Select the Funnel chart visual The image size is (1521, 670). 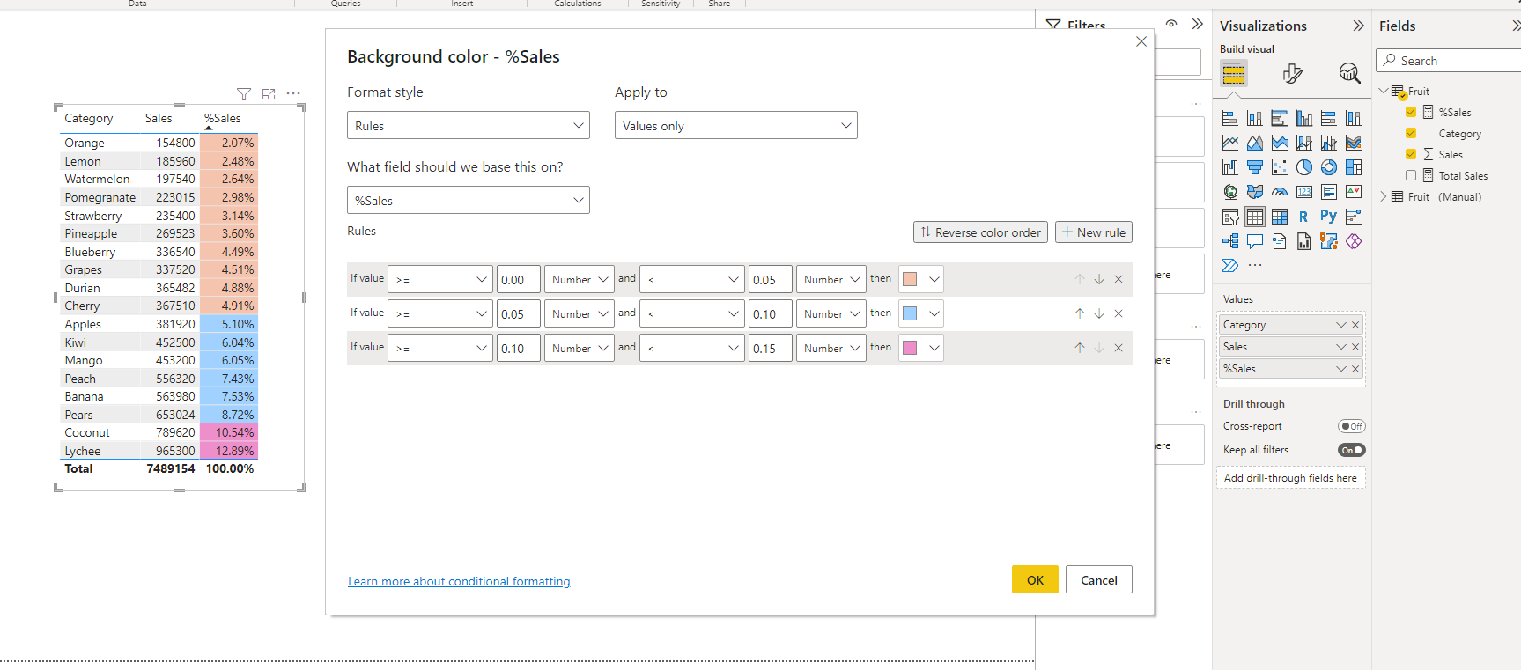coord(1255,167)
